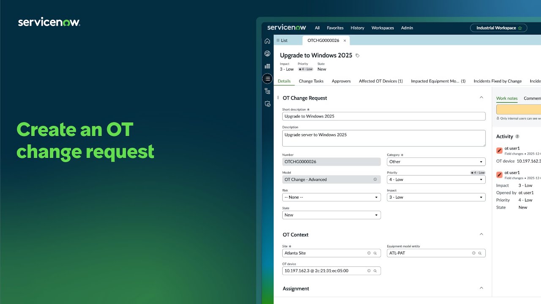
Task: Click the apps grid icon in the sidebar
Action: pyautogui.click(x=267, y=66)
